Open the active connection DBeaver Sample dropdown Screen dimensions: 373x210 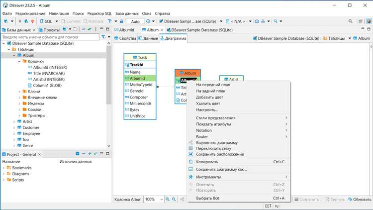[221, 21]
